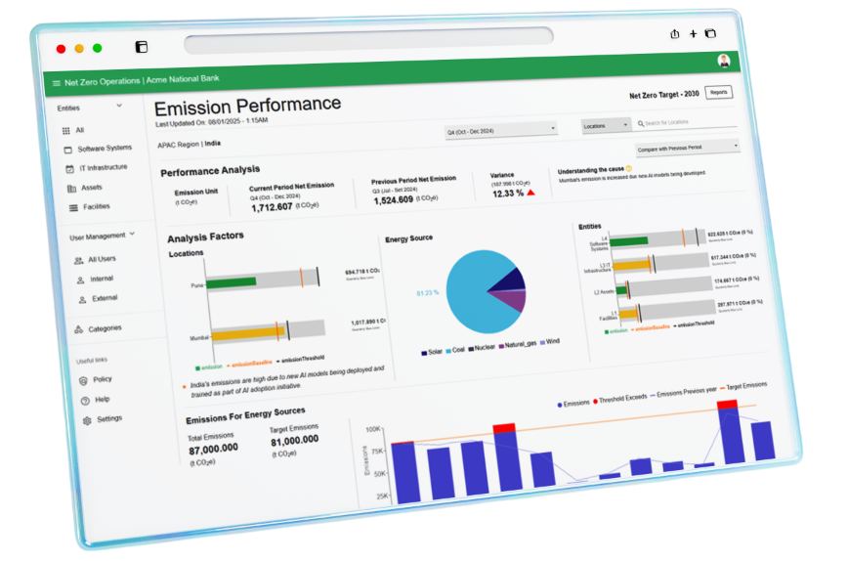Open the Q4 (Oct - Dec 2024) period dropdown
This screenshot has width=848, height=561.
pos(500,129)
